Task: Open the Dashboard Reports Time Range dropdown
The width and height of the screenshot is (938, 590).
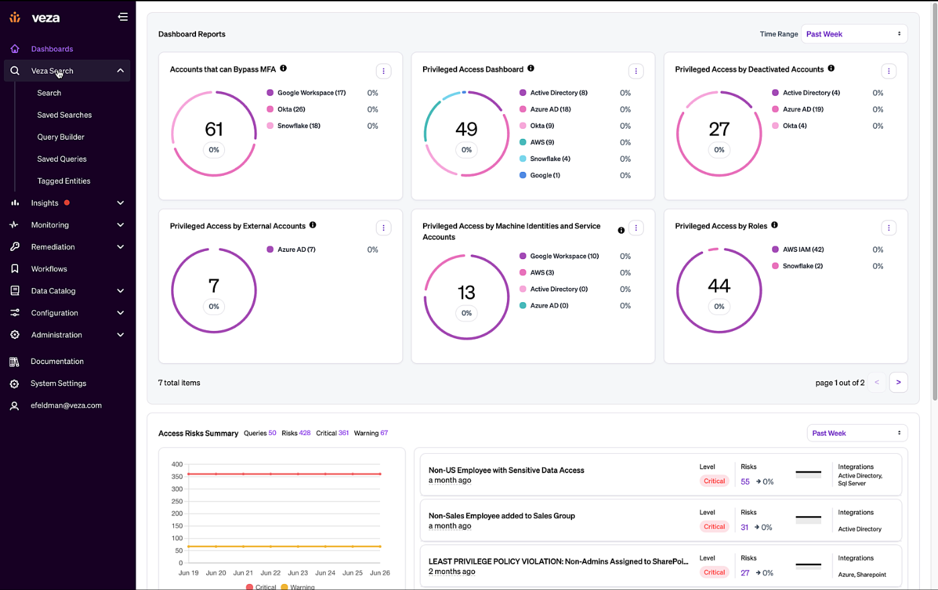Action: tap(853, 34)
